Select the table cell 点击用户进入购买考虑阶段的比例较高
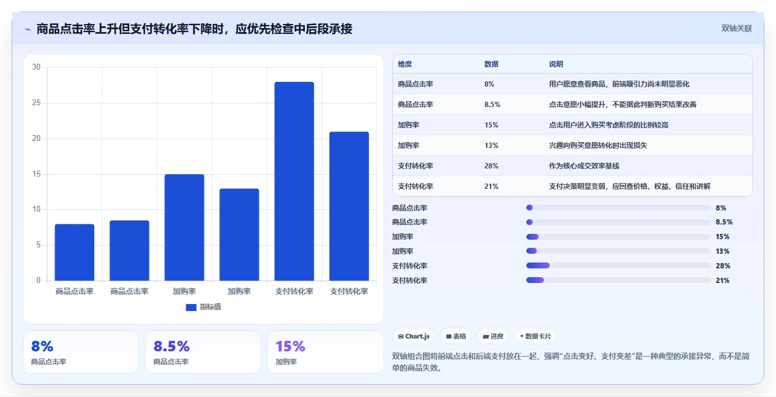Viewport: 776px width, 397px height. 609,125
